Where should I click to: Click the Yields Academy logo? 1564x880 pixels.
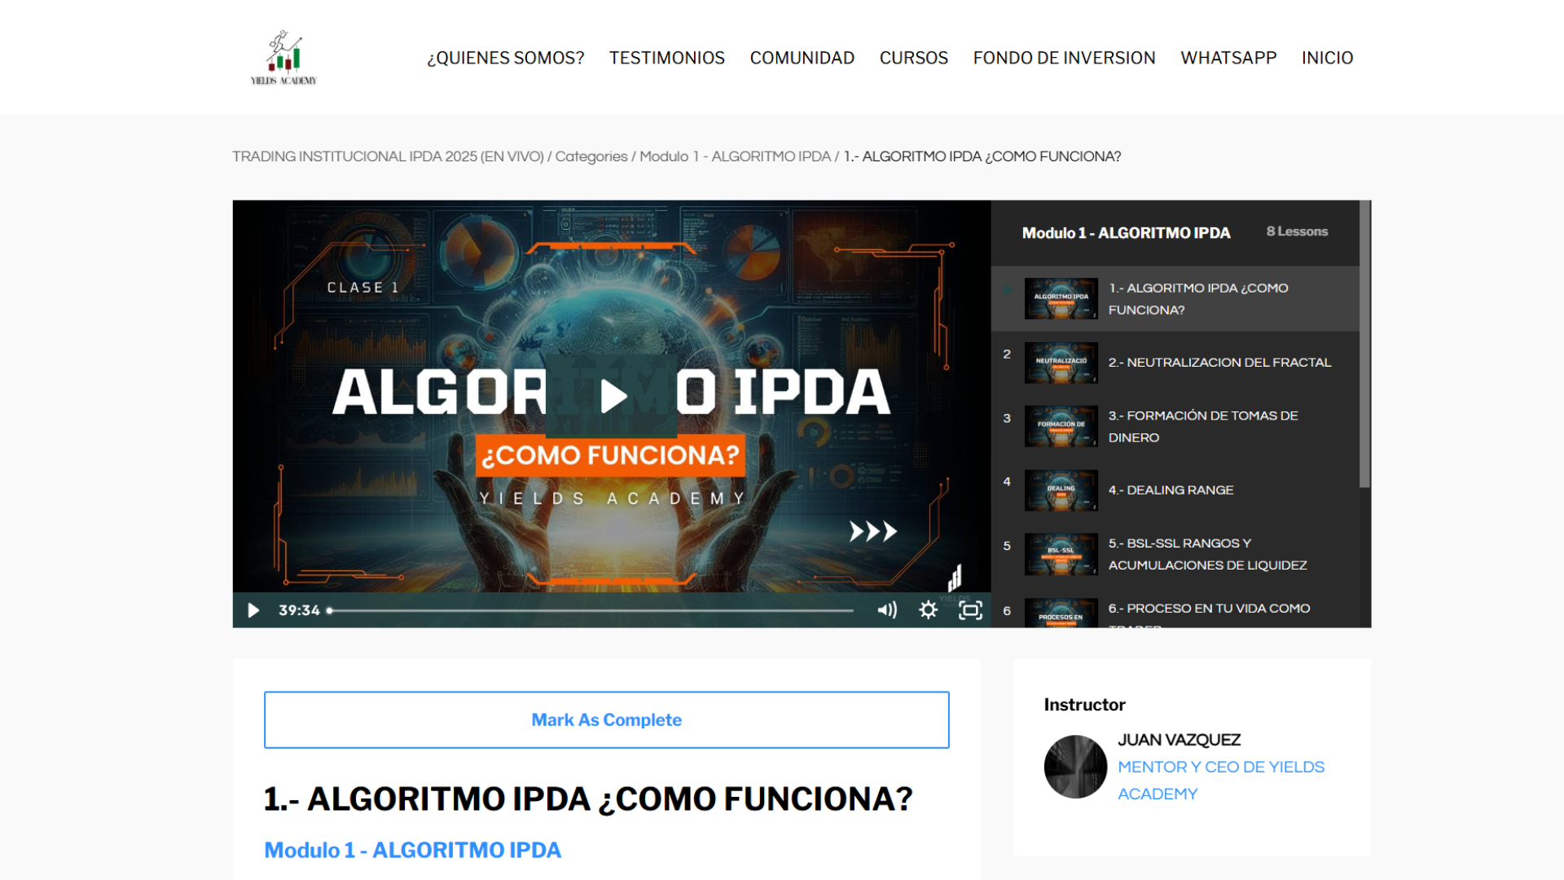point(283,58)
